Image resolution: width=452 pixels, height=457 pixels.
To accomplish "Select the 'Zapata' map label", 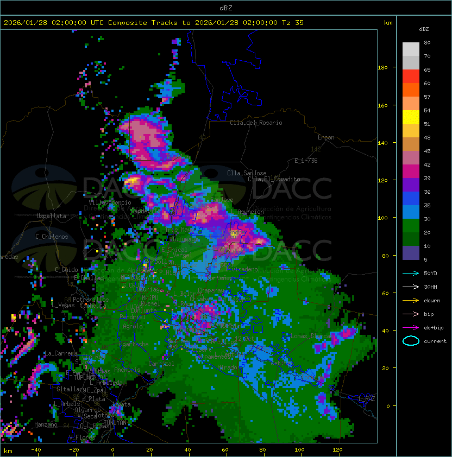I will click(x=121, y=404).
